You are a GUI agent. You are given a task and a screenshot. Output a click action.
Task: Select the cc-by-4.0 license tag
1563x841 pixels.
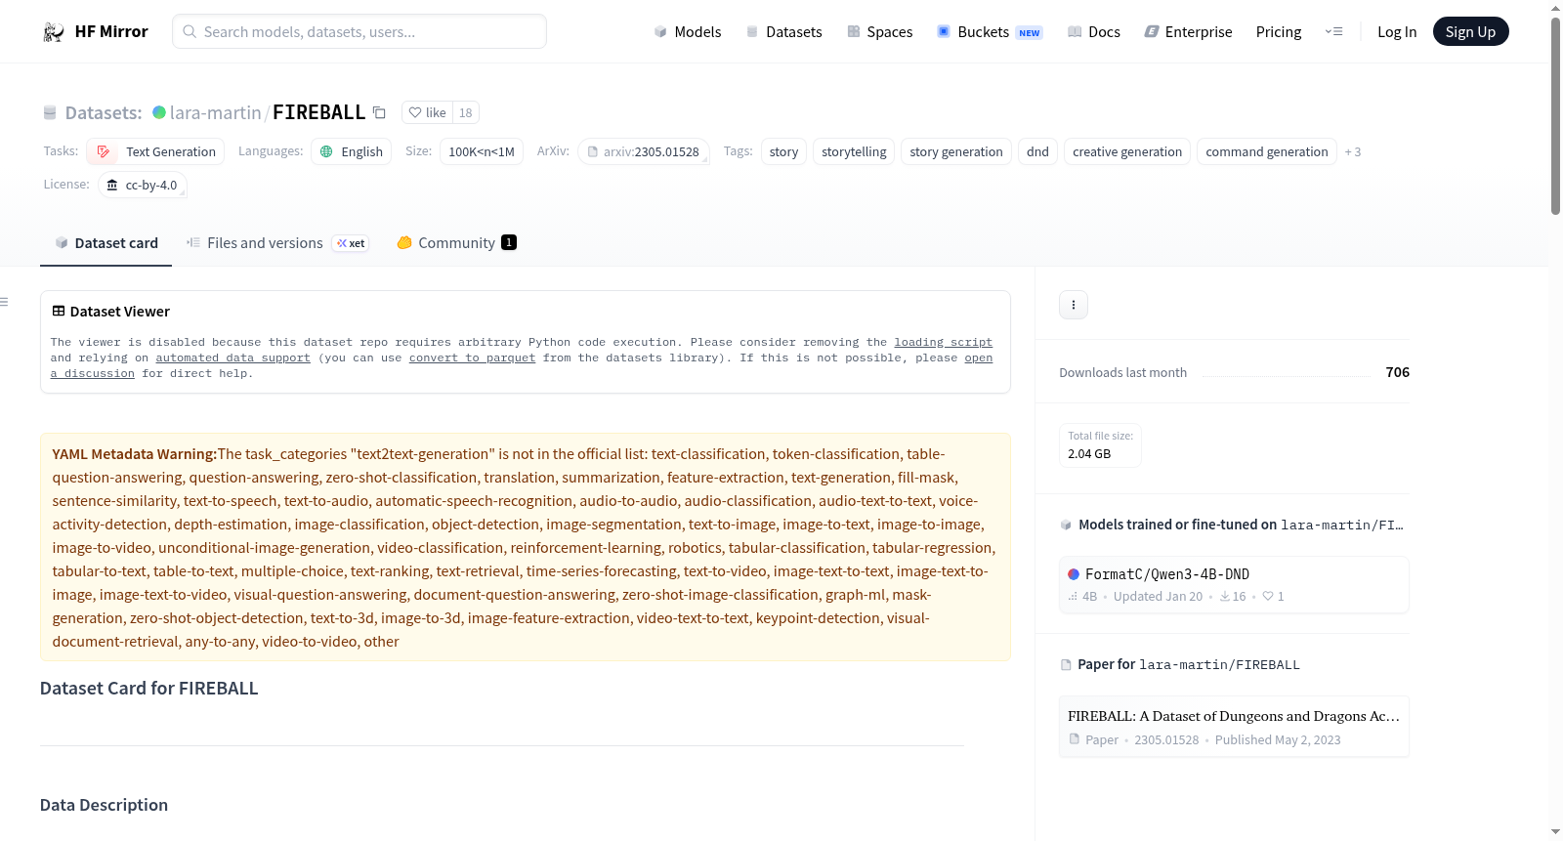point(143,185)
